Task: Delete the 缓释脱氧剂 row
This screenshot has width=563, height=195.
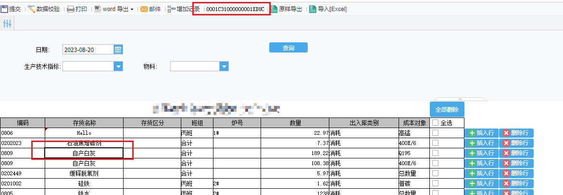Action: coord(516,173)
